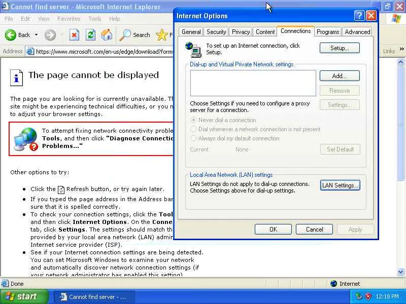Open the Edit menu
Image resolution: width=406 pixels, height=304 pixels.
25,19
